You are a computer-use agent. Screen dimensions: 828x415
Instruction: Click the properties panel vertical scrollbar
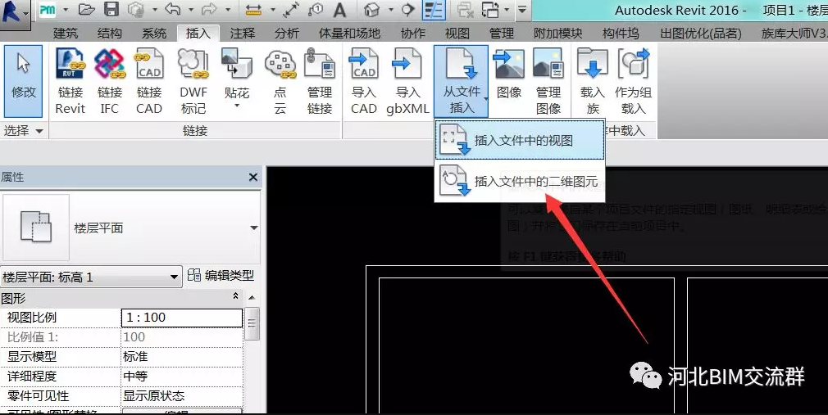click(x=252, y=323)
